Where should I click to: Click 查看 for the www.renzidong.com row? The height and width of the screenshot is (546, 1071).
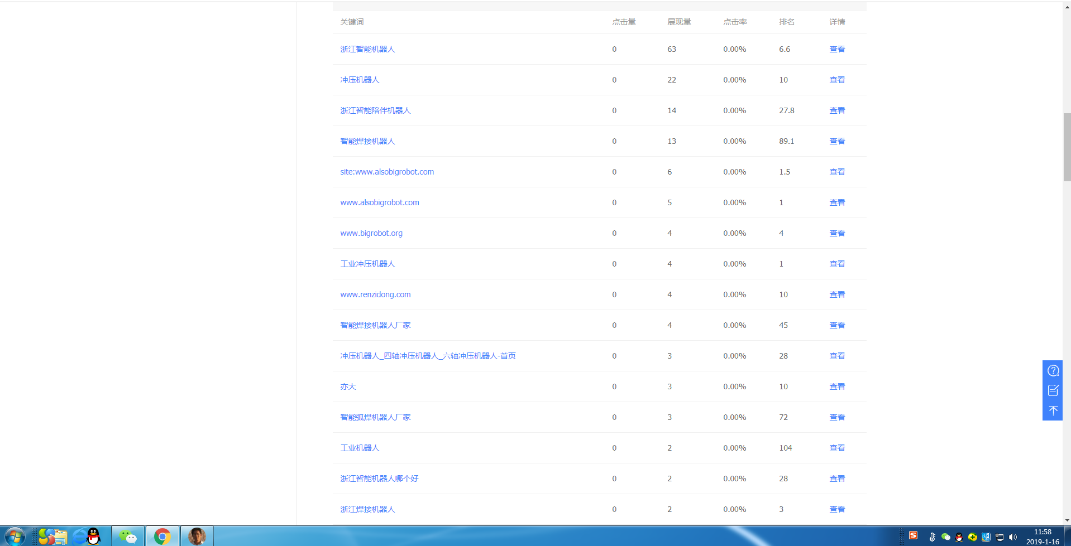tap(837, 294)
